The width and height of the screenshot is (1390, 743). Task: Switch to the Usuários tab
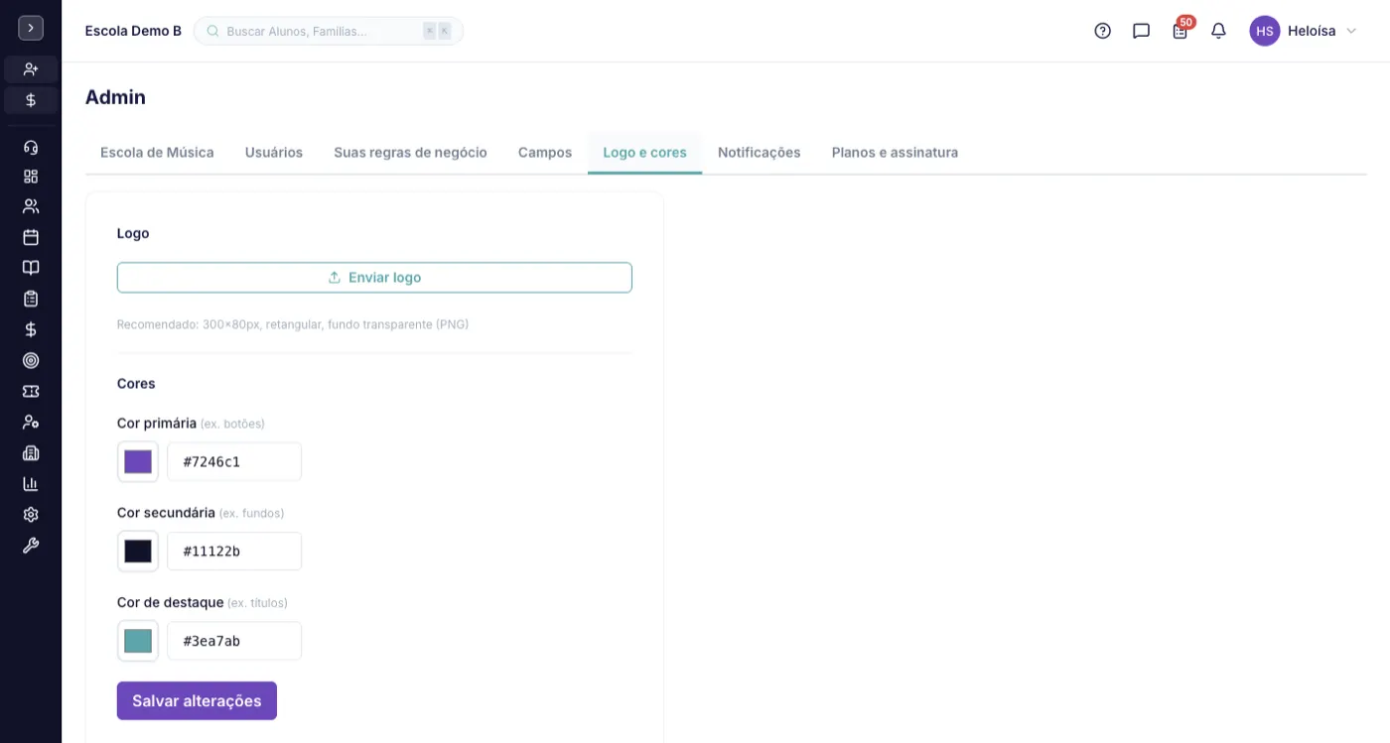[x=274, y=153]
